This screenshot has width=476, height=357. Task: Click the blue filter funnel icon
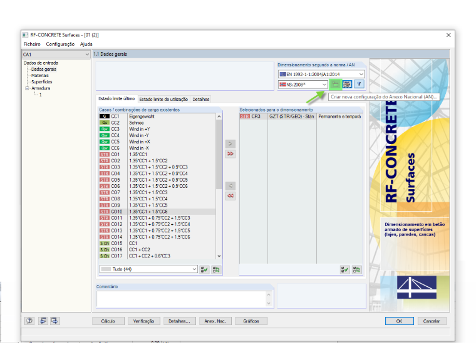[x=359, y=85]
